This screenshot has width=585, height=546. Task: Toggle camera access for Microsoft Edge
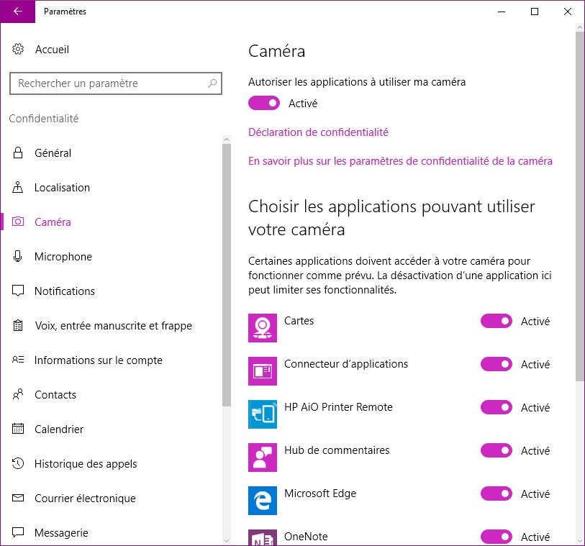[x=496, y=494]
